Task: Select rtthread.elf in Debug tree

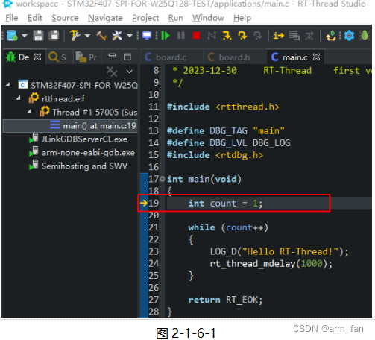Action: pyautogui.click(x=57, y=98)
